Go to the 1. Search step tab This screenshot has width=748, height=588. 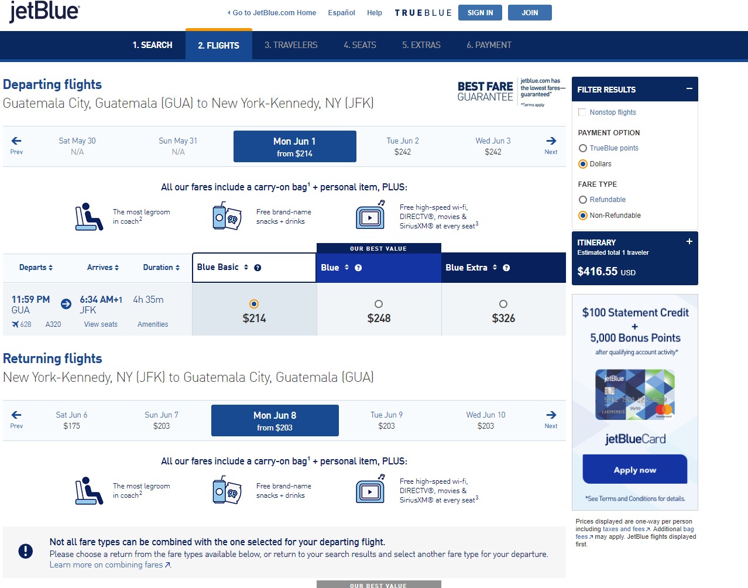(152, 45)
